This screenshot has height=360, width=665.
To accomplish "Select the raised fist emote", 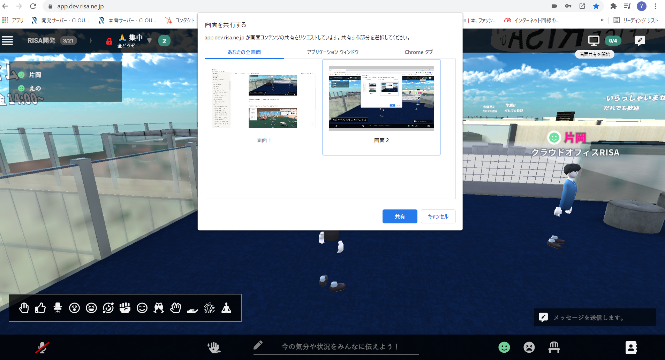I will tap(125, 308).
